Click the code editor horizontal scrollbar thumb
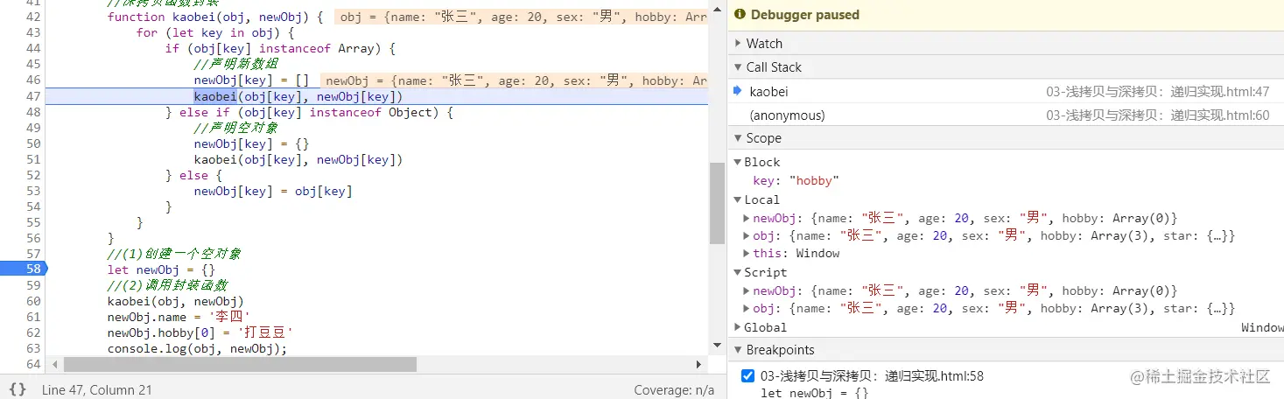This screenshot has width=1284, height=399. pyautogui.click(x=240, y=364)
